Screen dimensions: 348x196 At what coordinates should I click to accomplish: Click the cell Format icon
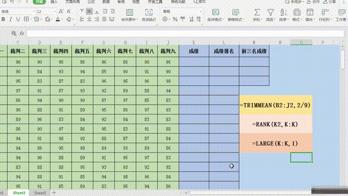pyautogui.click(x=297, y=12)
